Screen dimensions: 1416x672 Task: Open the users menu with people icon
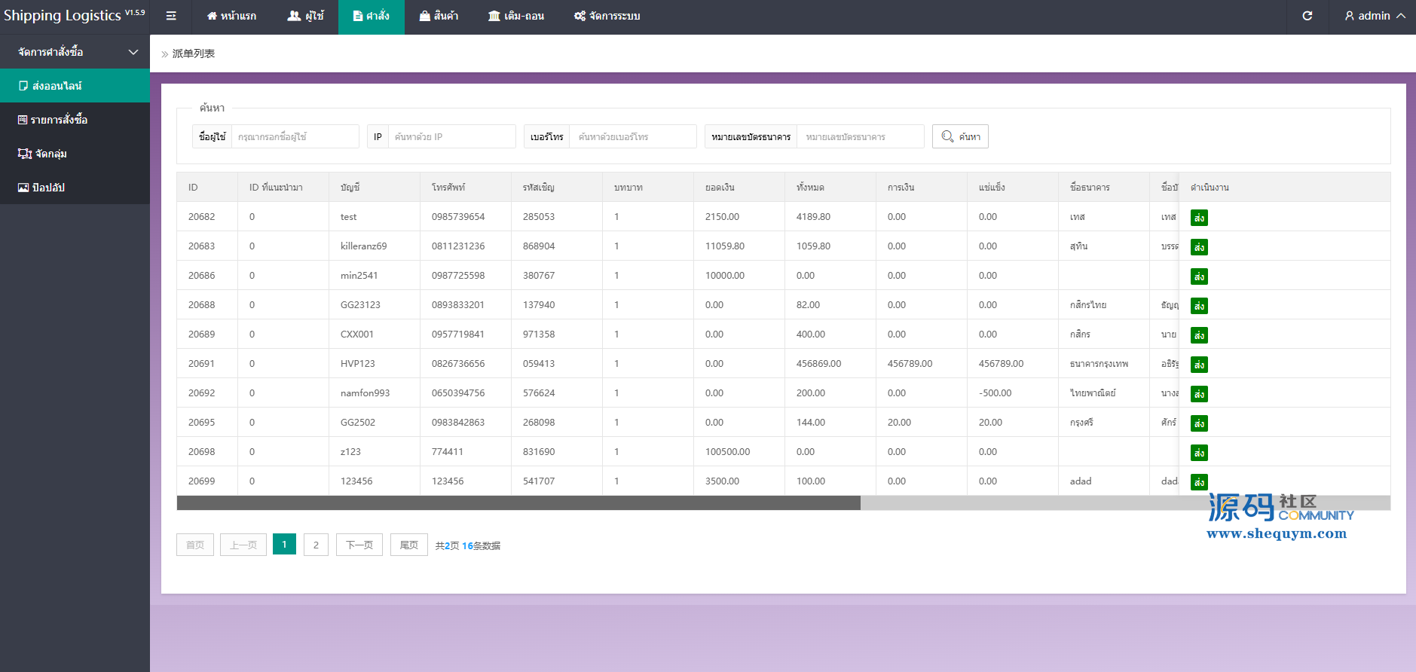click(x=305, y=16)
